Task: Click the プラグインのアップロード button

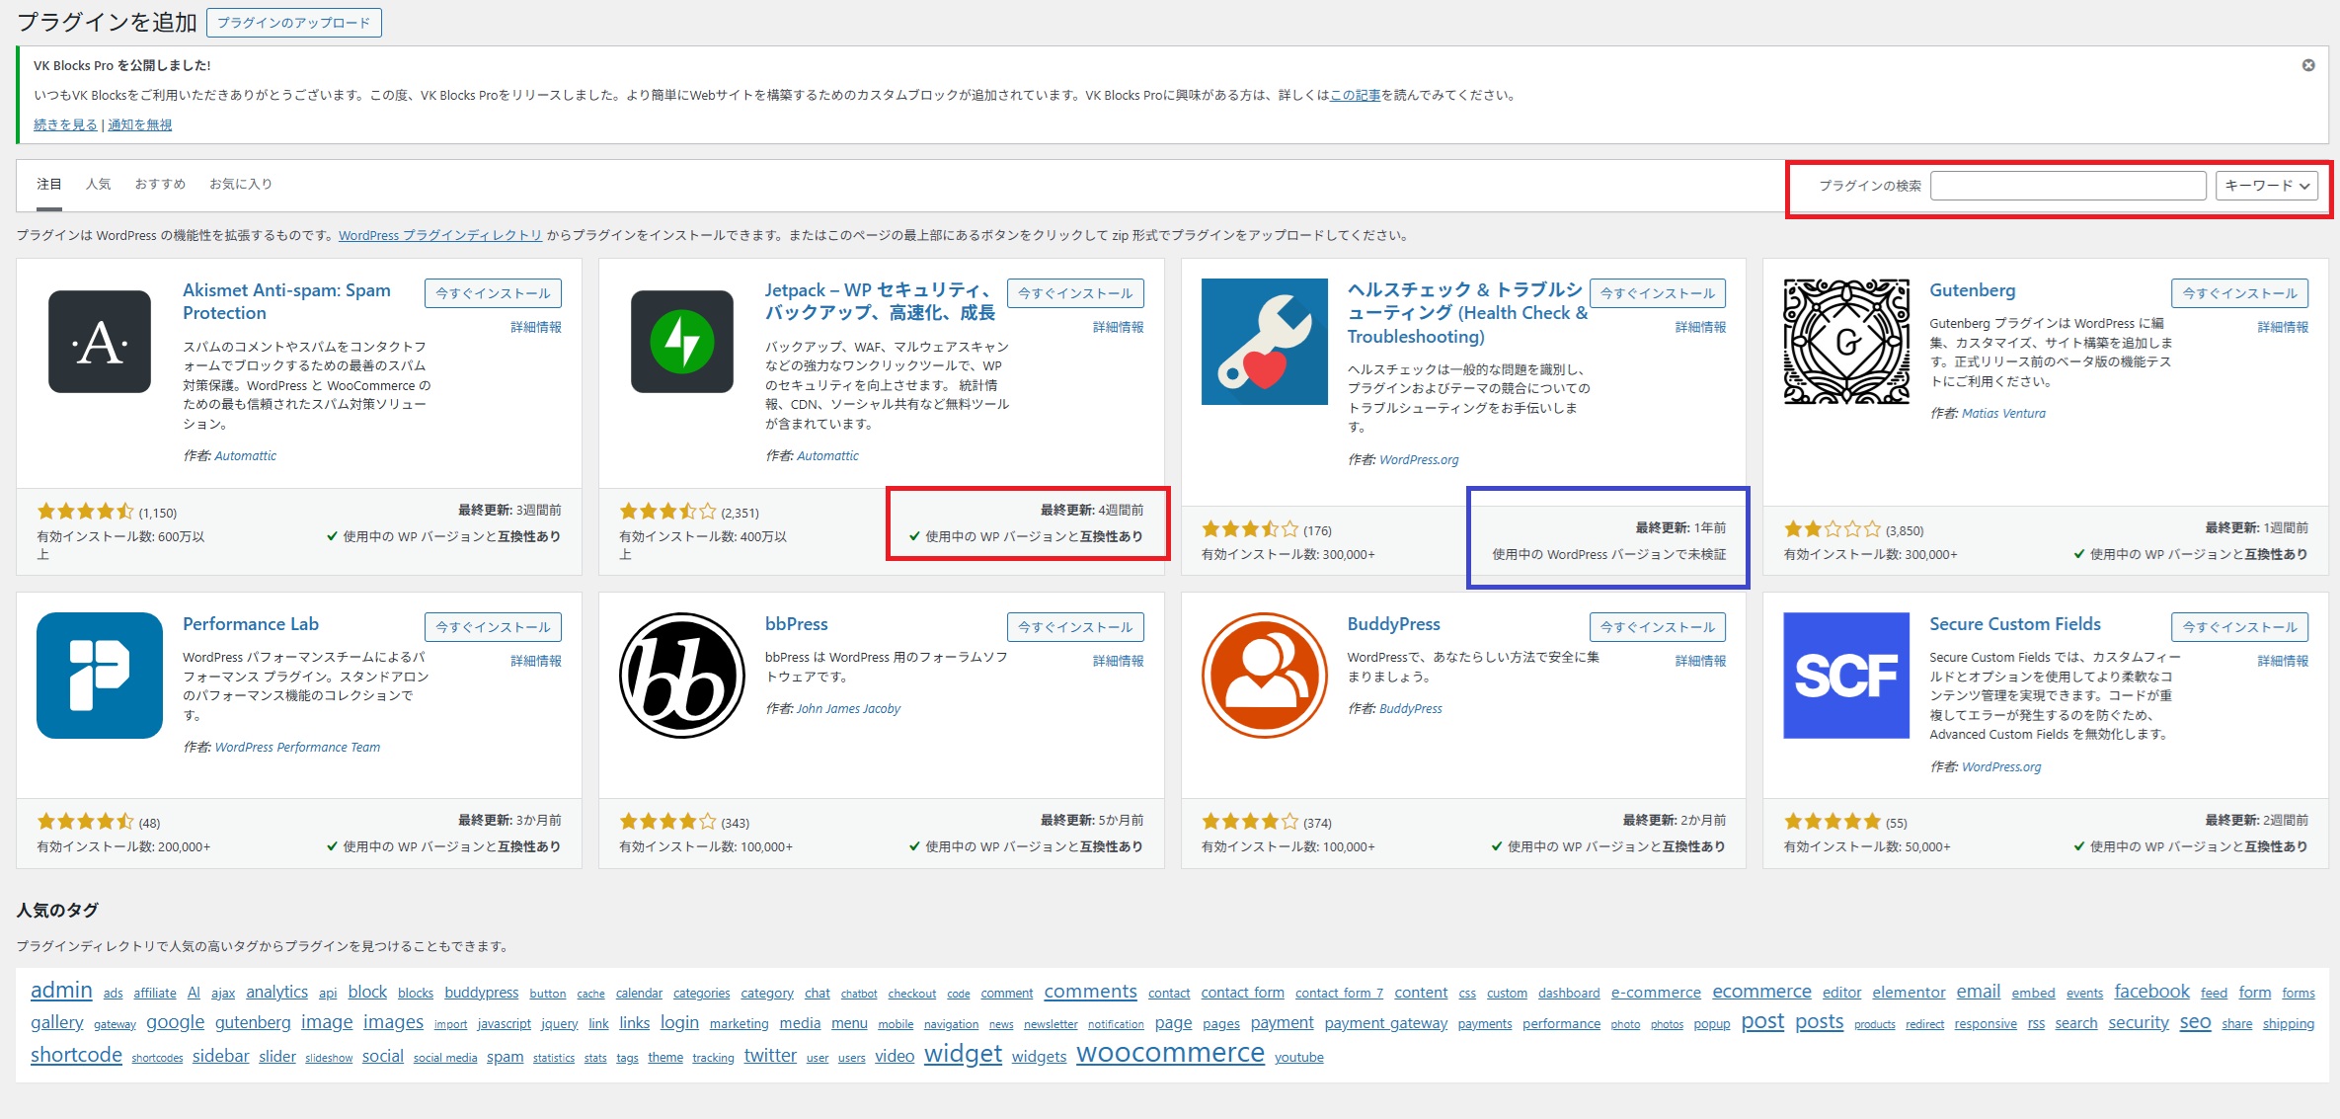Action: point(293,23)
